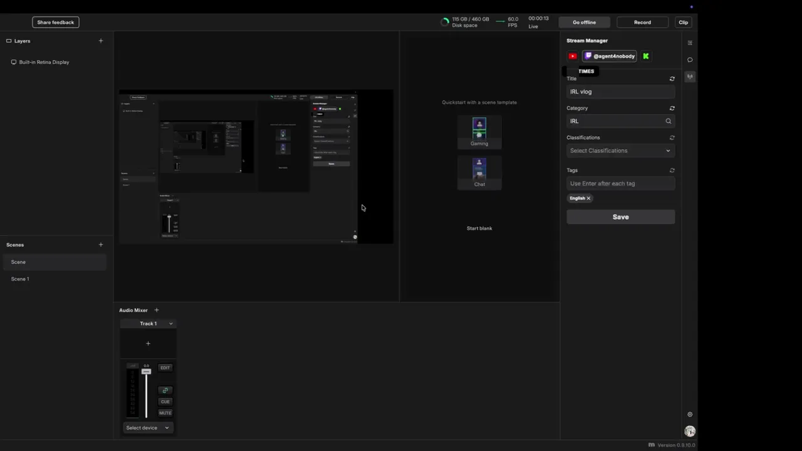Viewport: 802px width, 451px height.
Task: Click the 0.0 dB value on Track 1
Action: [146, 366]
